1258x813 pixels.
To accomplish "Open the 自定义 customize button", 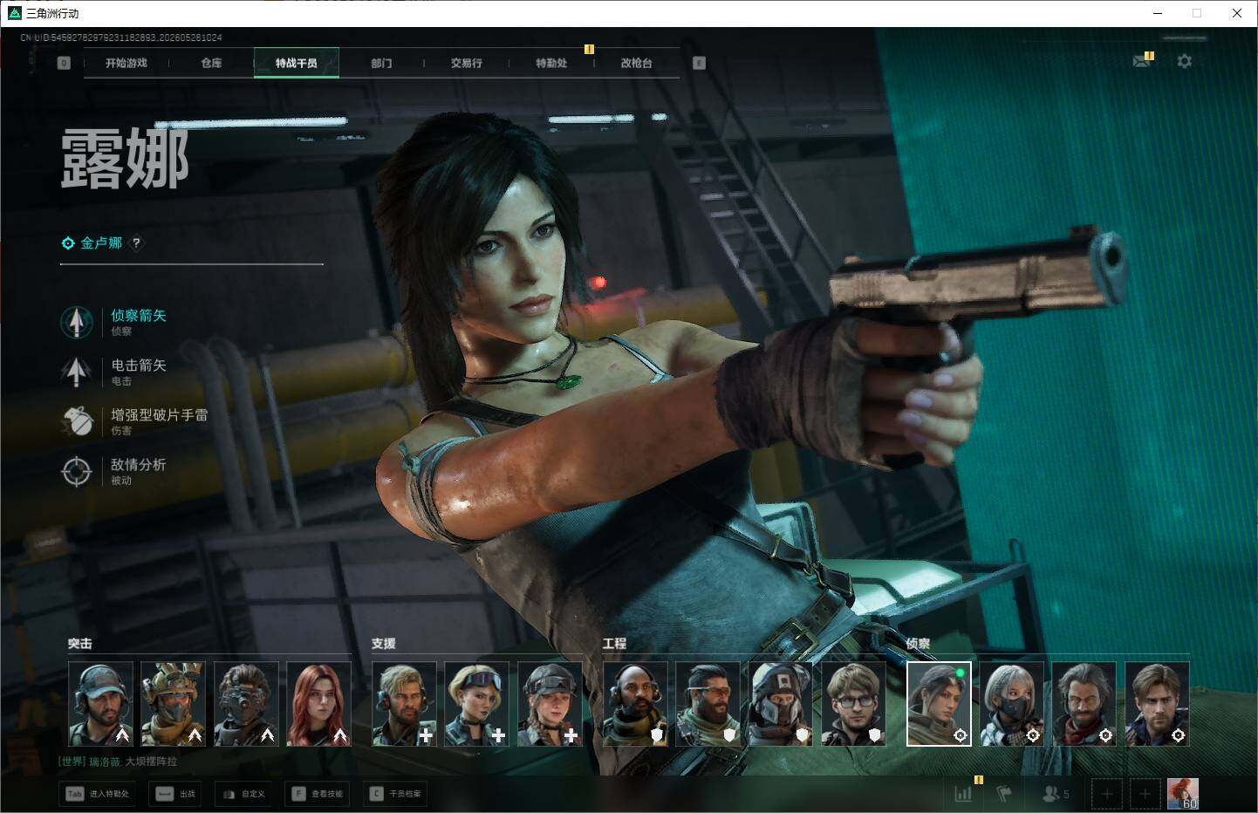I will click(x=243, y=794).
